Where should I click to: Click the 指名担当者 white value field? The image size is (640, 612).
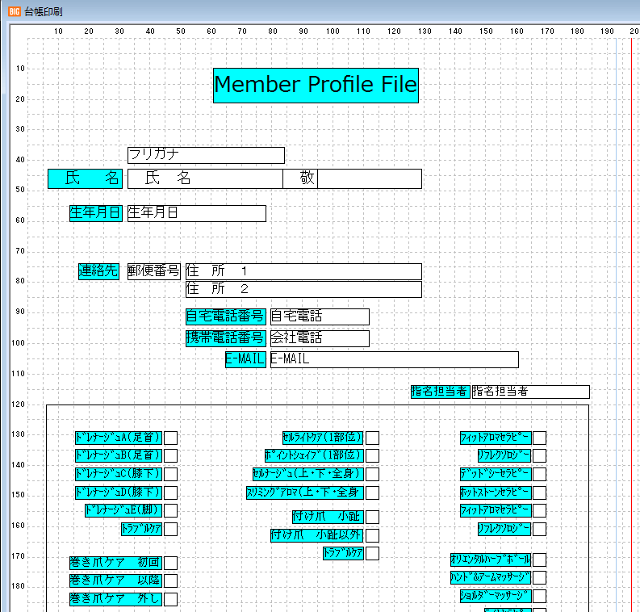click(x=530, y=392)
